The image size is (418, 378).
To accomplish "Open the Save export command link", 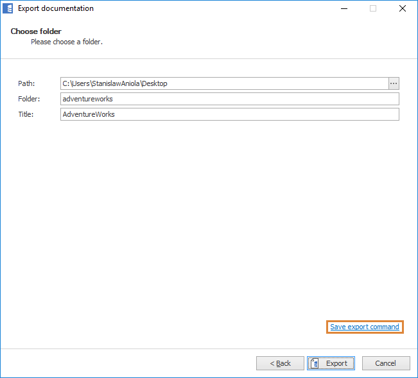I will (364, 327).
